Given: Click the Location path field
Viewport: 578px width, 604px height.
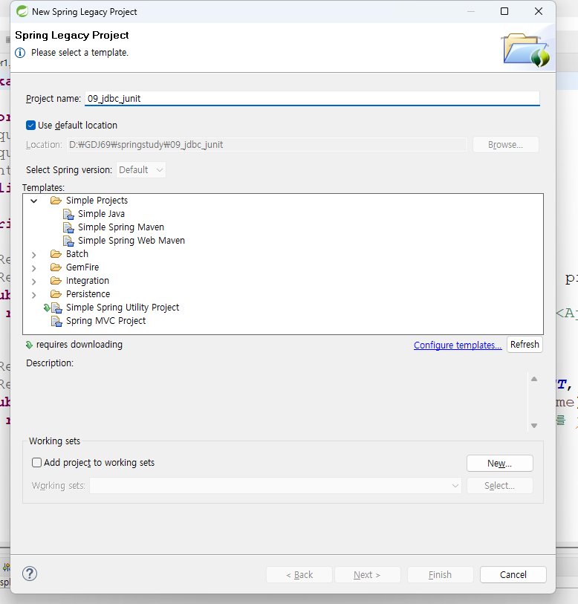Looking at the screenshot, I should tap(267, 145).
